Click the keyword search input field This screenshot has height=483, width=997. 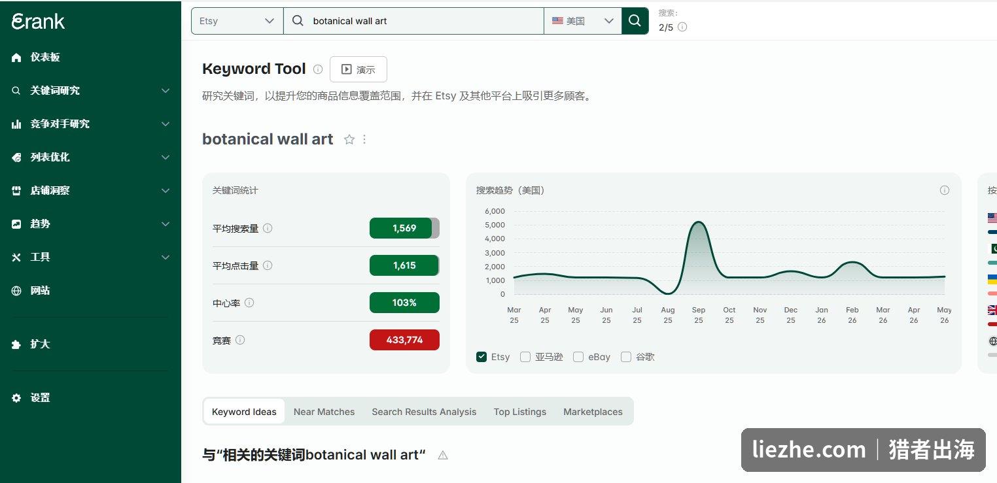coord(413,21)
